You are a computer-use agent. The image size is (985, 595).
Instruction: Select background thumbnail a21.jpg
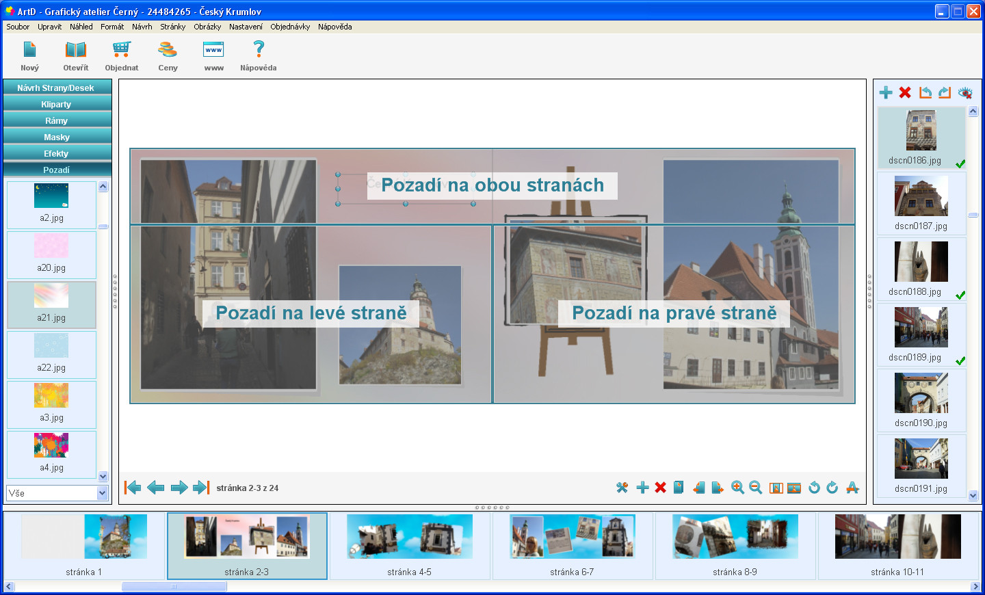point(51,304)
